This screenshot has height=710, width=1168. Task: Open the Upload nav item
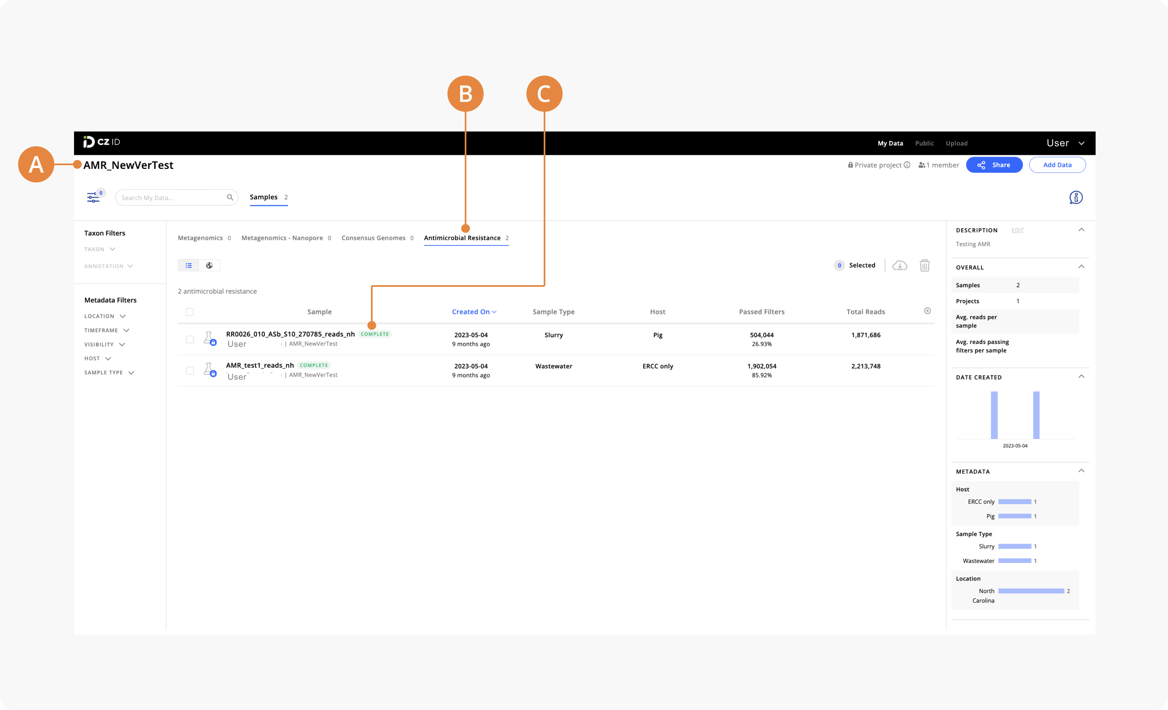click(x=957, y=143)
